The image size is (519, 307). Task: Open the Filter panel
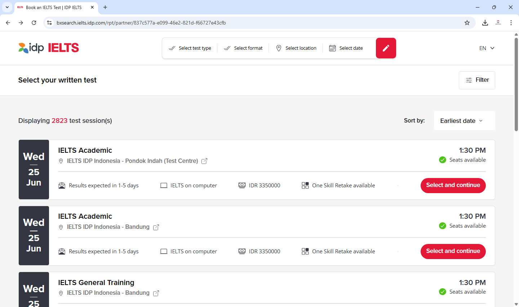477,80
